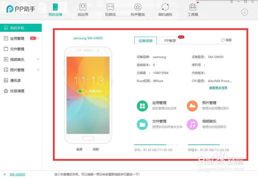Click the phone screen preview thumbnail

[88, 95]
